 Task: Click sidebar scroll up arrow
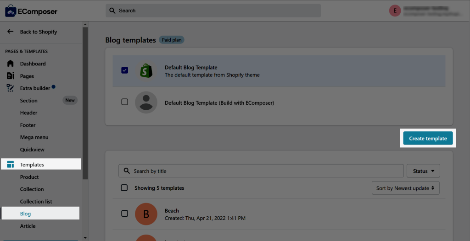(85, 25)
